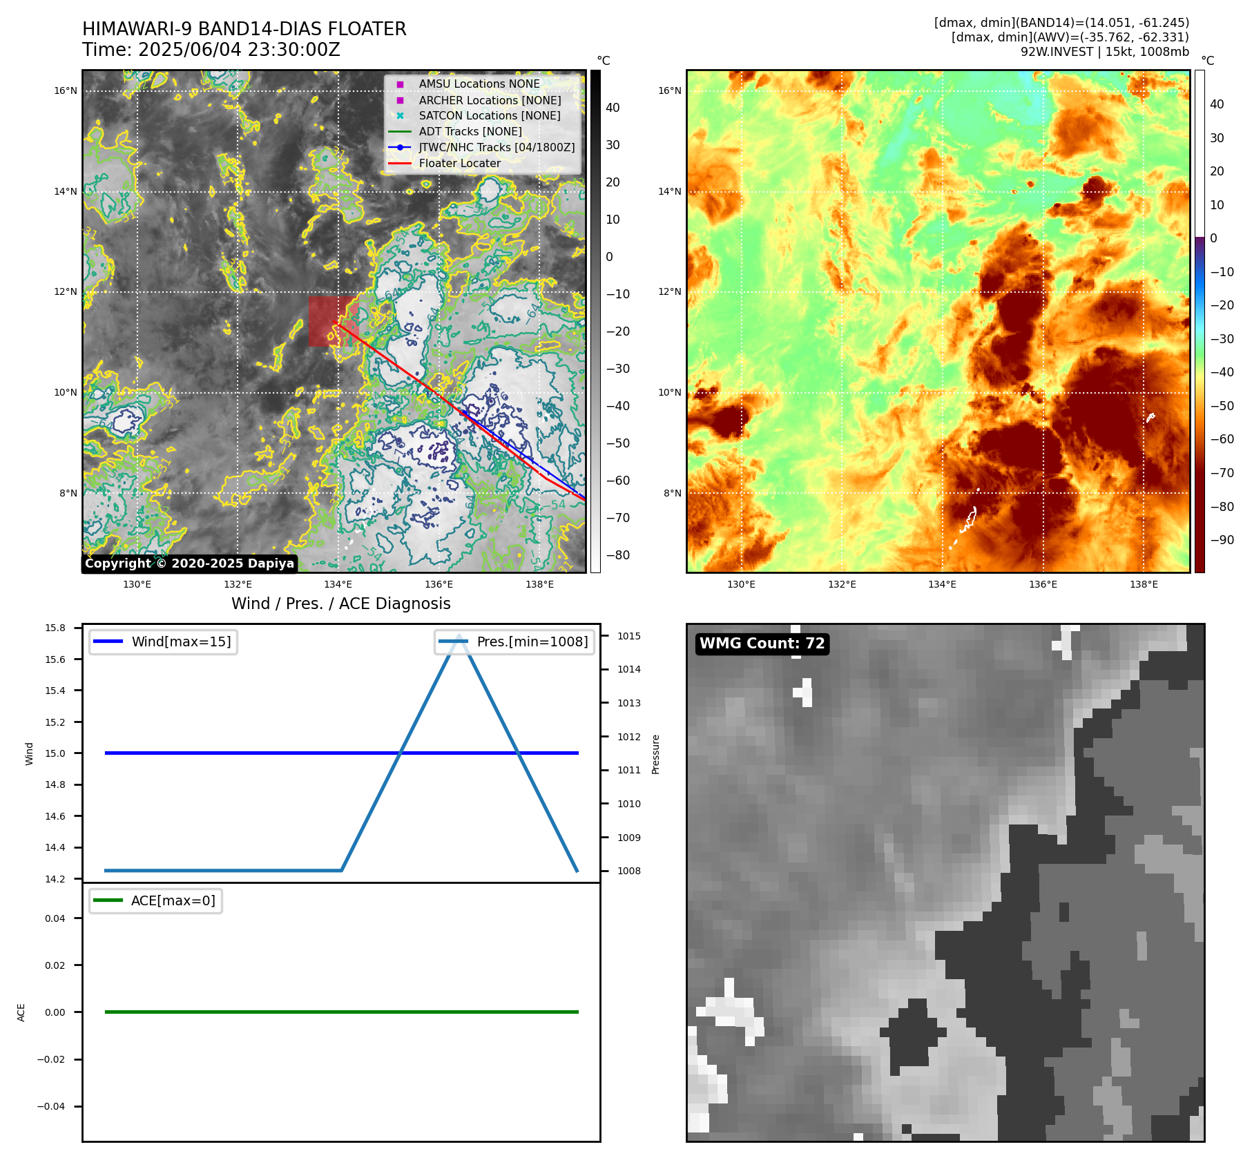This screenshot has height=1167, width=1252.
Task: Click the green ADT Tracks legend line
Action: pyautogui.click(x=400, y=131)
